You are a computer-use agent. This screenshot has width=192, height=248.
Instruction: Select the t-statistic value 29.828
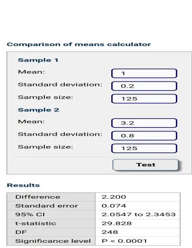tap(117, 223)
